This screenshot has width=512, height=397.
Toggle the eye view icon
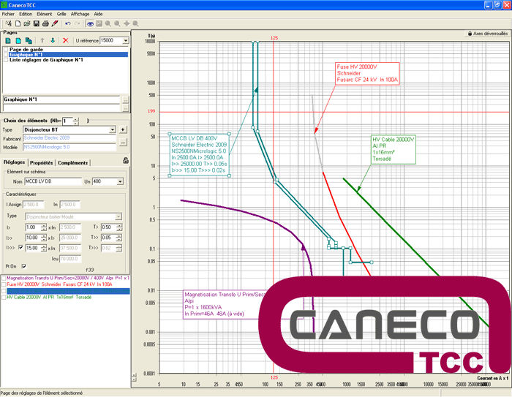coord(90,23)
